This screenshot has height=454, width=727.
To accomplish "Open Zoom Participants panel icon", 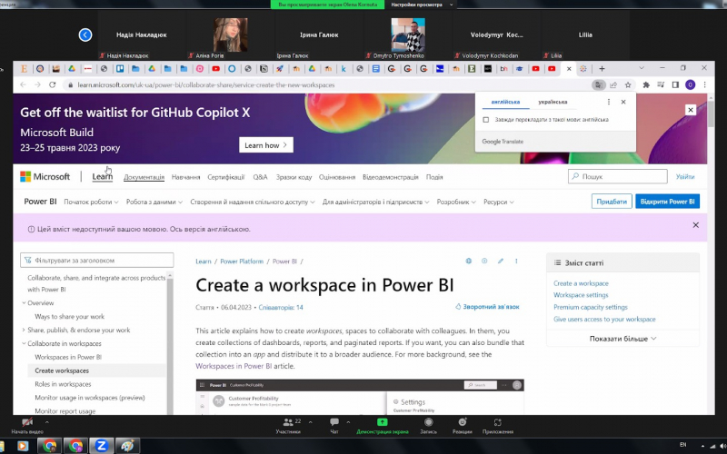I will click(x=288, y=422).
